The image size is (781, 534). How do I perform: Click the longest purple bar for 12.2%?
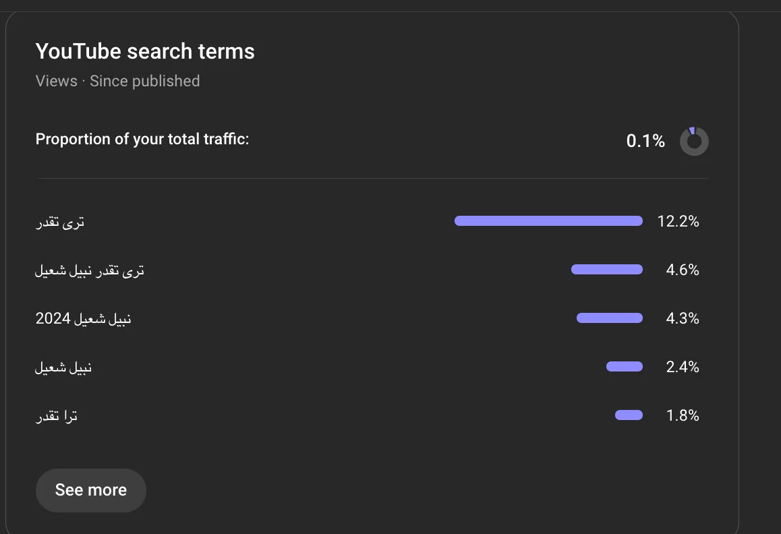click(x=548, y=221)
